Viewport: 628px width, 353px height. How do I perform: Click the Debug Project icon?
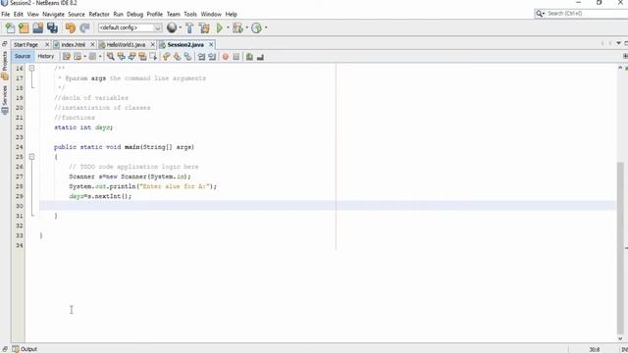237,28
